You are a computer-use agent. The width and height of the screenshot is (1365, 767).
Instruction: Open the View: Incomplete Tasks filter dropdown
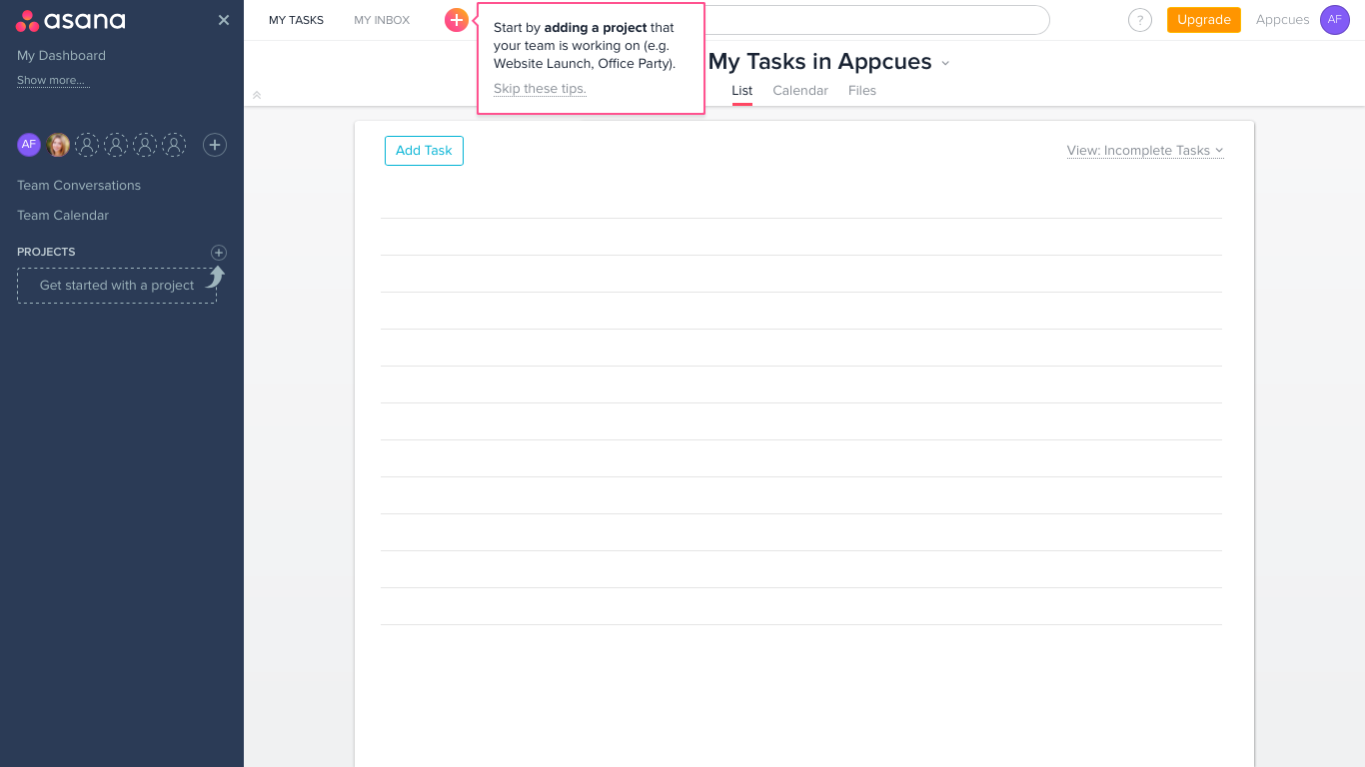click(x=1144, y=150)
